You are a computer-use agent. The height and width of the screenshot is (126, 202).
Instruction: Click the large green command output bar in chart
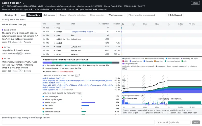point(185,103)
